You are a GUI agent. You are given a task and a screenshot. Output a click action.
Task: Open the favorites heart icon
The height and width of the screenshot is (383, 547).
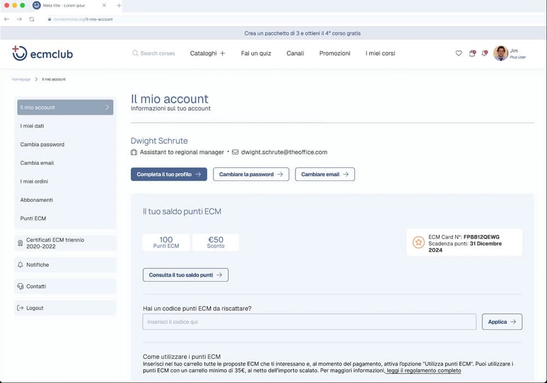pos(459,53)
